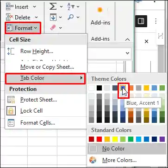The width and height of the screenshot is (168, 168).
Task: Click the No Color option
Action: 126,149
